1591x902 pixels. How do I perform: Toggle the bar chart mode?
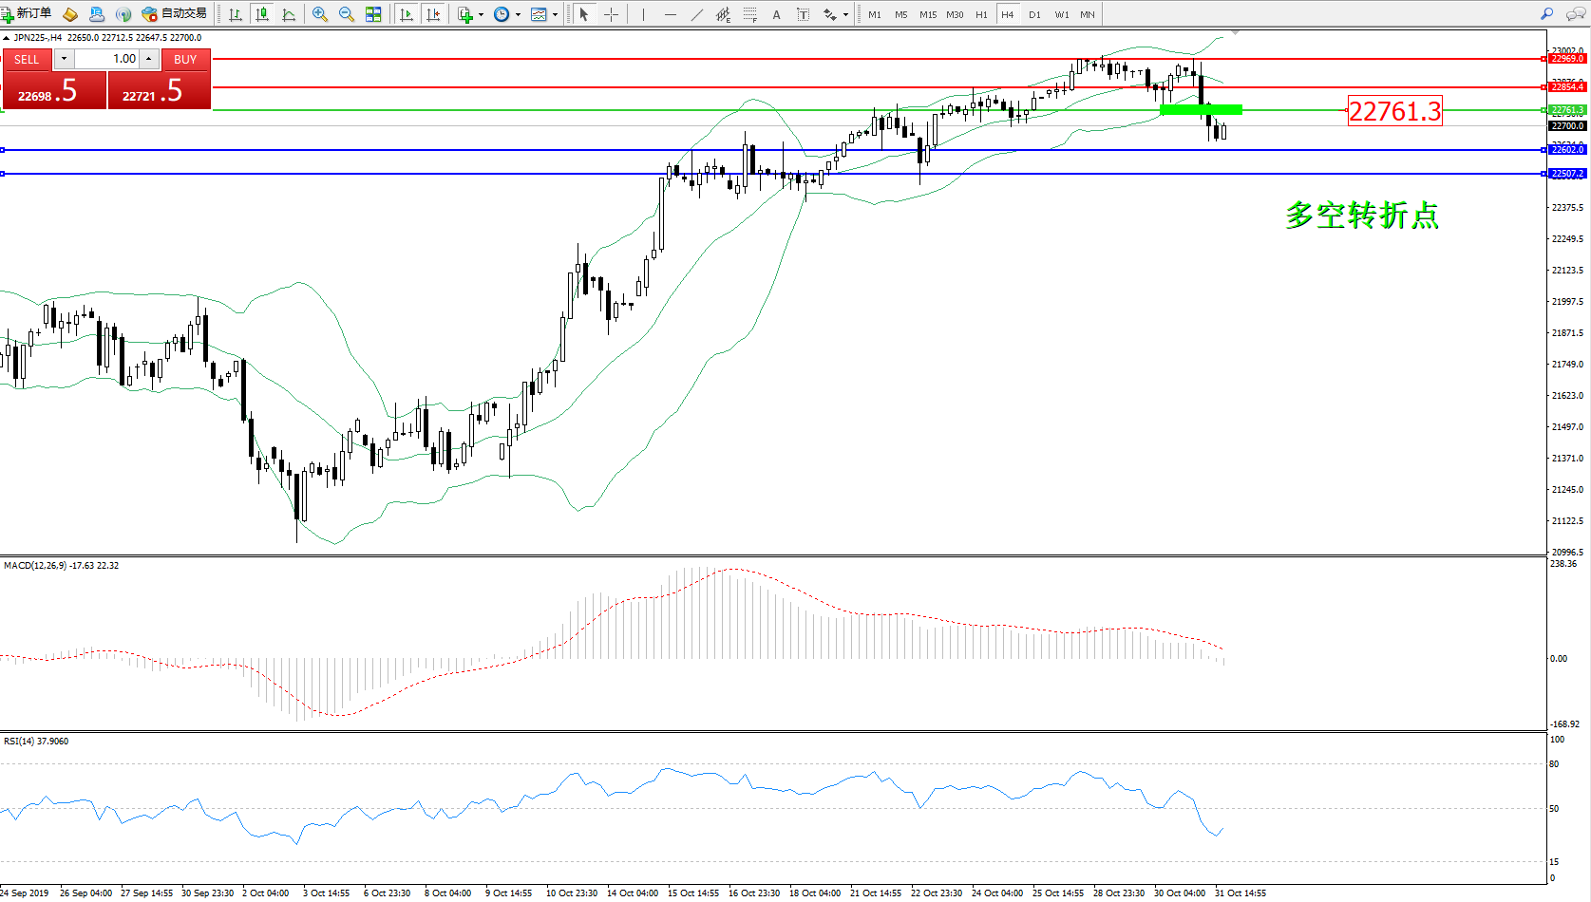(236, 14)
